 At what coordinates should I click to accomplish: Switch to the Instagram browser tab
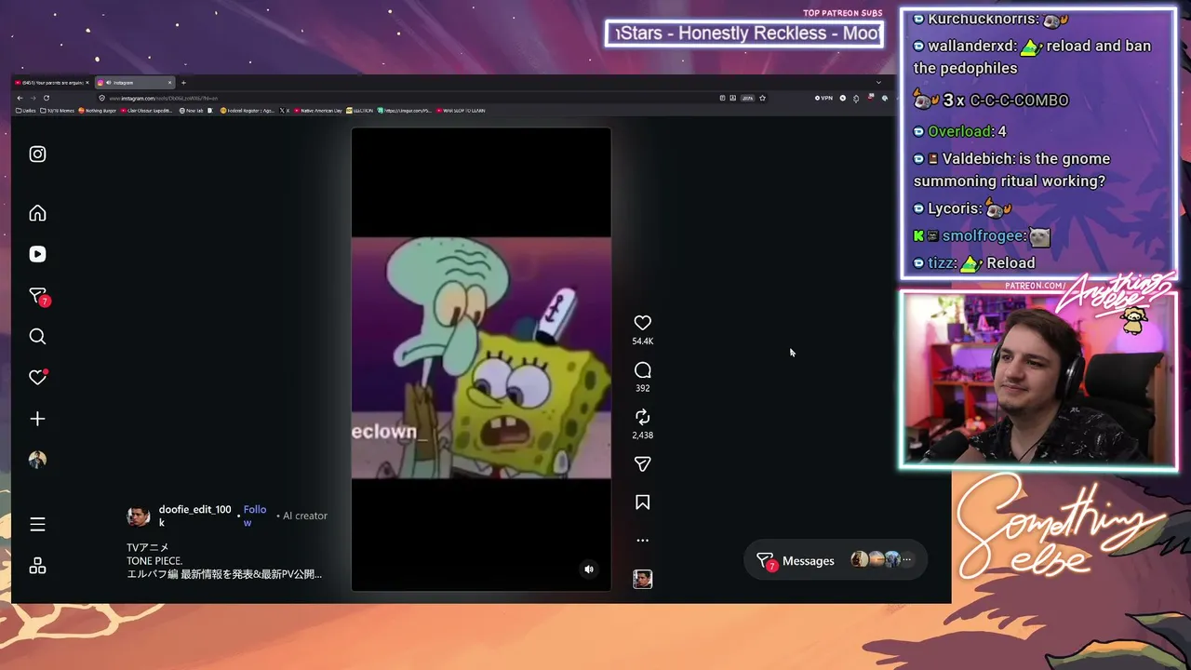point(134,83)
